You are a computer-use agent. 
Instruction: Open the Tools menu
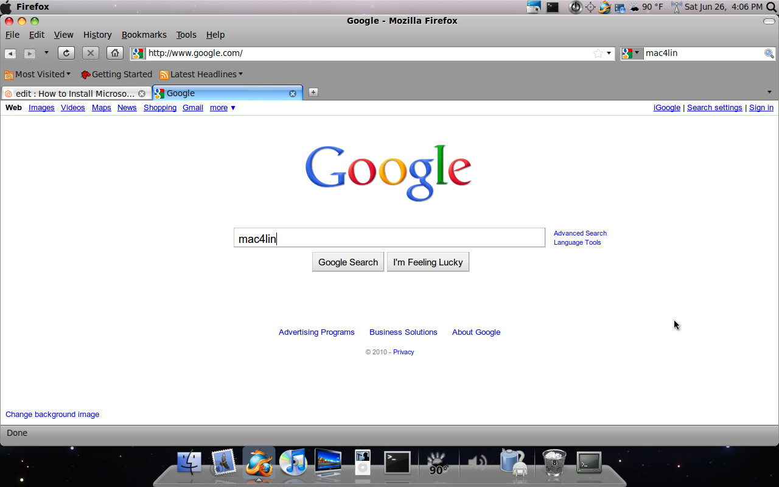tap(186, 35)
